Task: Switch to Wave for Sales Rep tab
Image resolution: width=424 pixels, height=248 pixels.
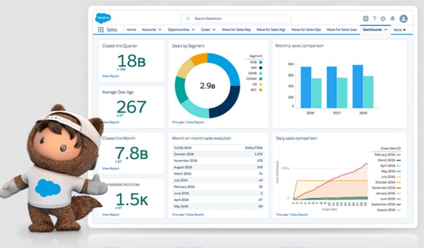Action: point(236,30)
